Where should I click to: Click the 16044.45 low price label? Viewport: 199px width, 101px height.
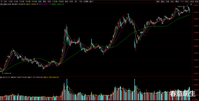point(8,73)
